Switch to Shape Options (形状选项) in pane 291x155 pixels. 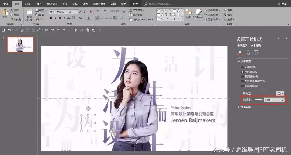click(242, 46)
